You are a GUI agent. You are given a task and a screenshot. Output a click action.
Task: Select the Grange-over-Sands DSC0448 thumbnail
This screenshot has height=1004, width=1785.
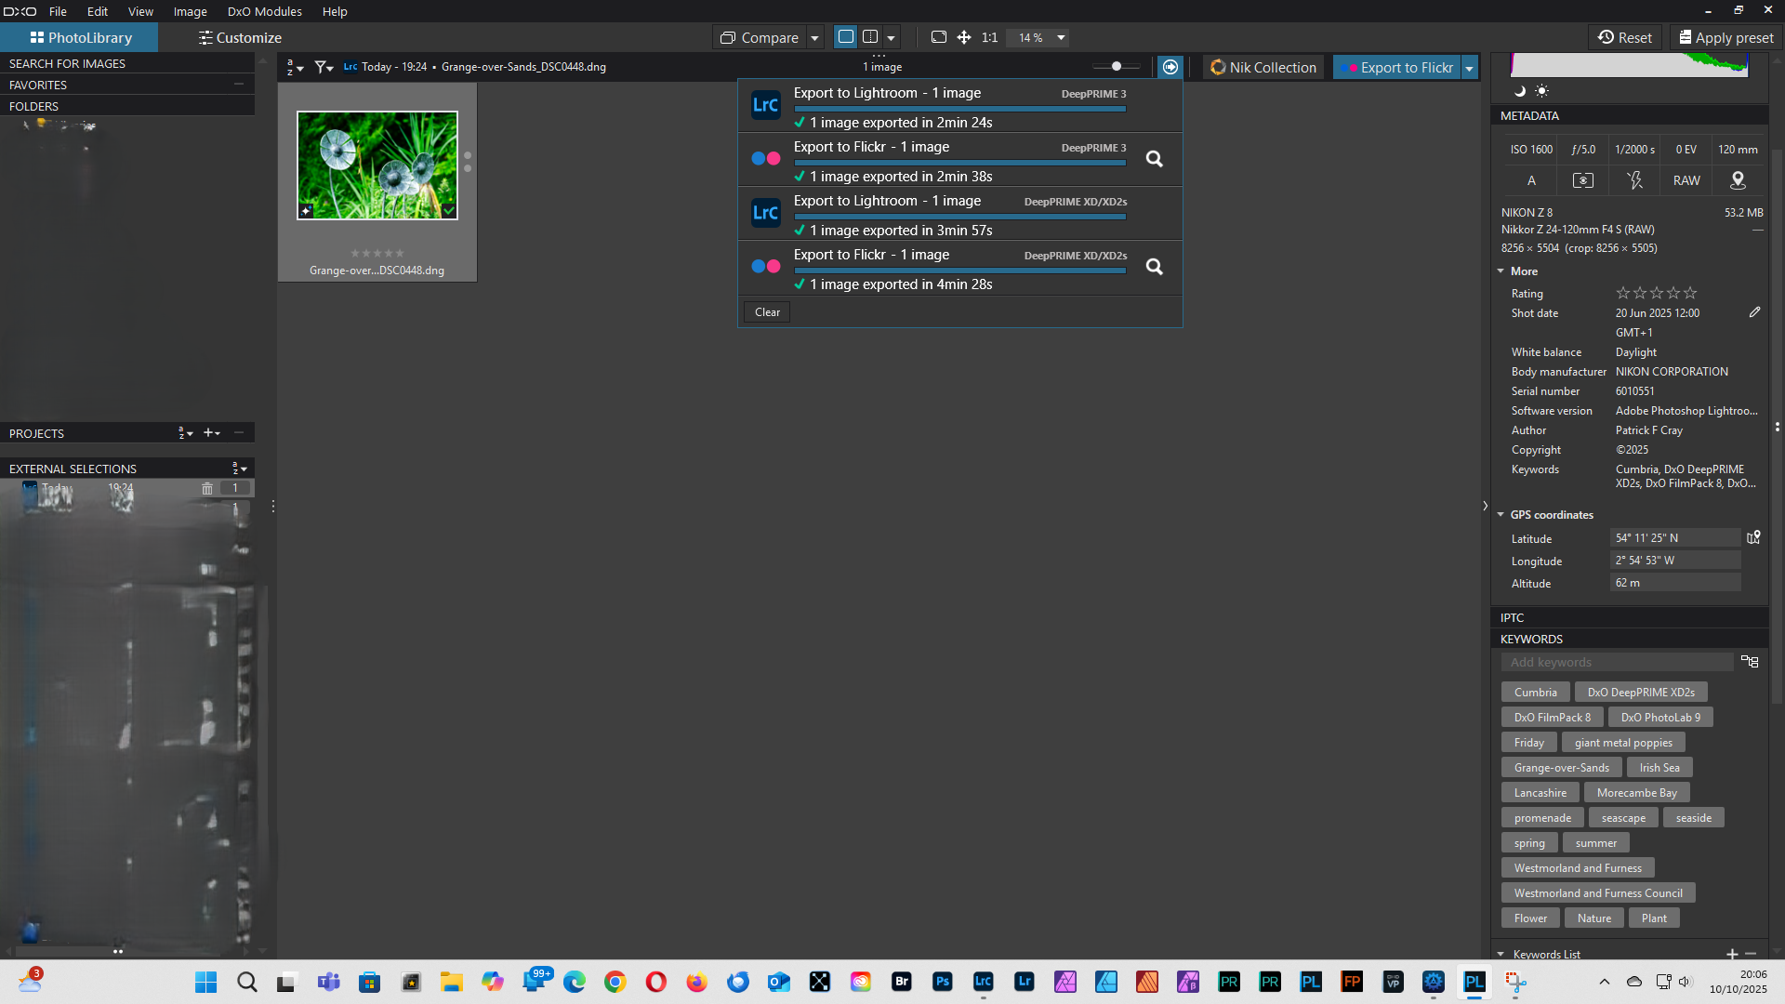[377, 165]
